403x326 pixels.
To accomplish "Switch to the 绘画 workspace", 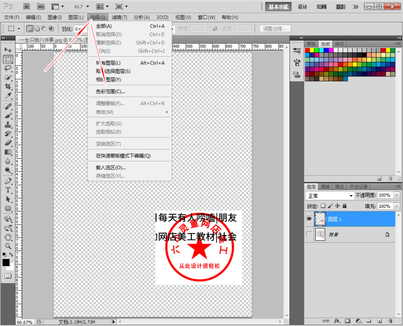I will tap(321, 7).
